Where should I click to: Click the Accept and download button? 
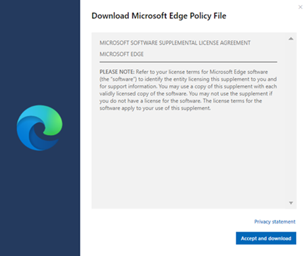coord(266,238)
